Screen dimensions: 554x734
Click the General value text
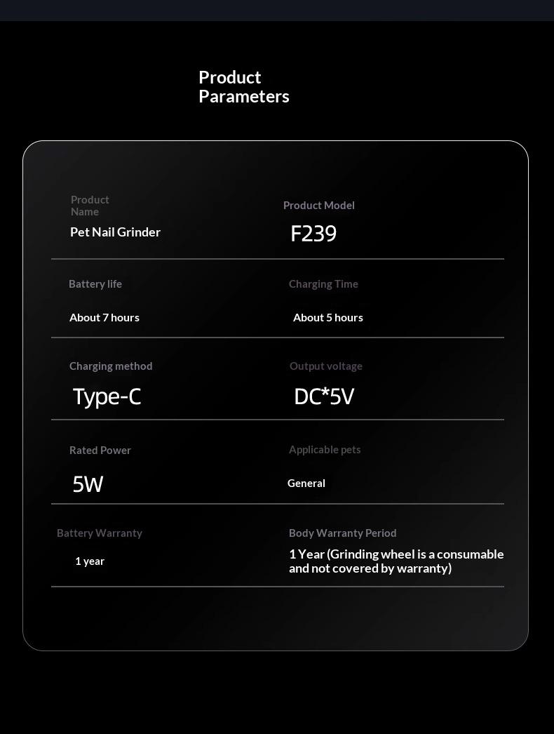[306, 483]
